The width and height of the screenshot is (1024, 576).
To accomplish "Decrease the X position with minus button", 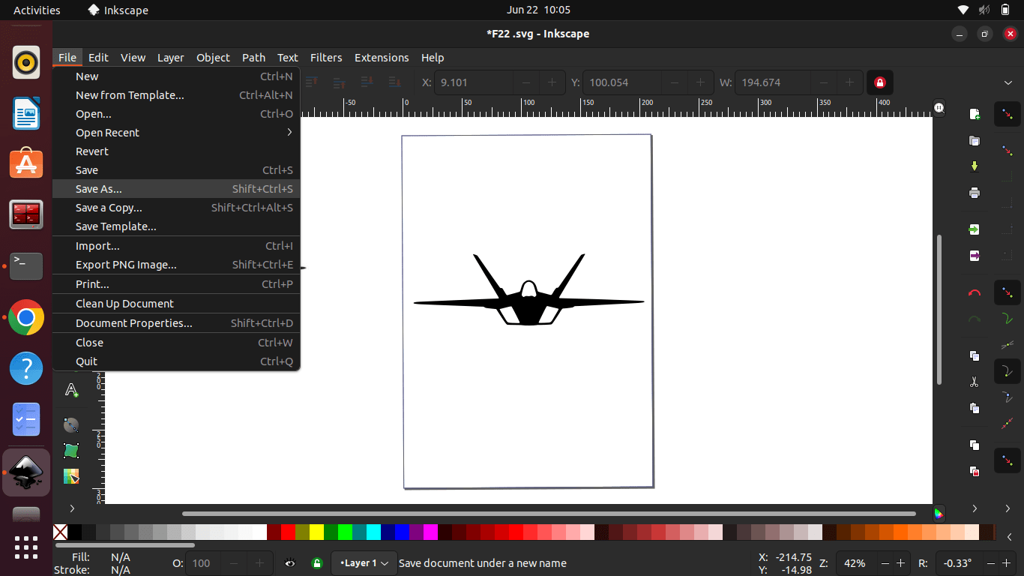I will pos(526,82).
